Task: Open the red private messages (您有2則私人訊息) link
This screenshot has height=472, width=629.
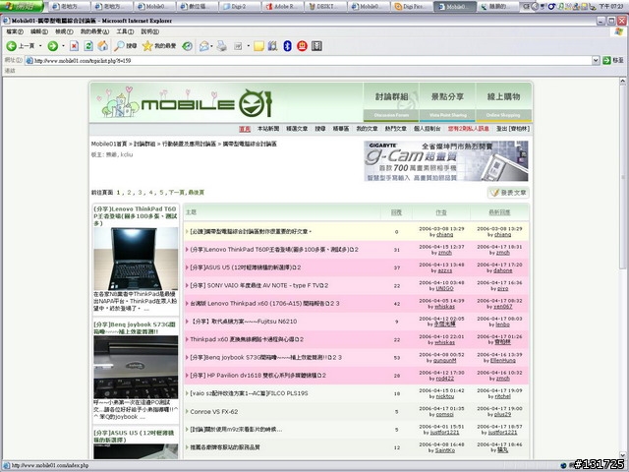Action: pyautogui.click(x=468, y=129)
